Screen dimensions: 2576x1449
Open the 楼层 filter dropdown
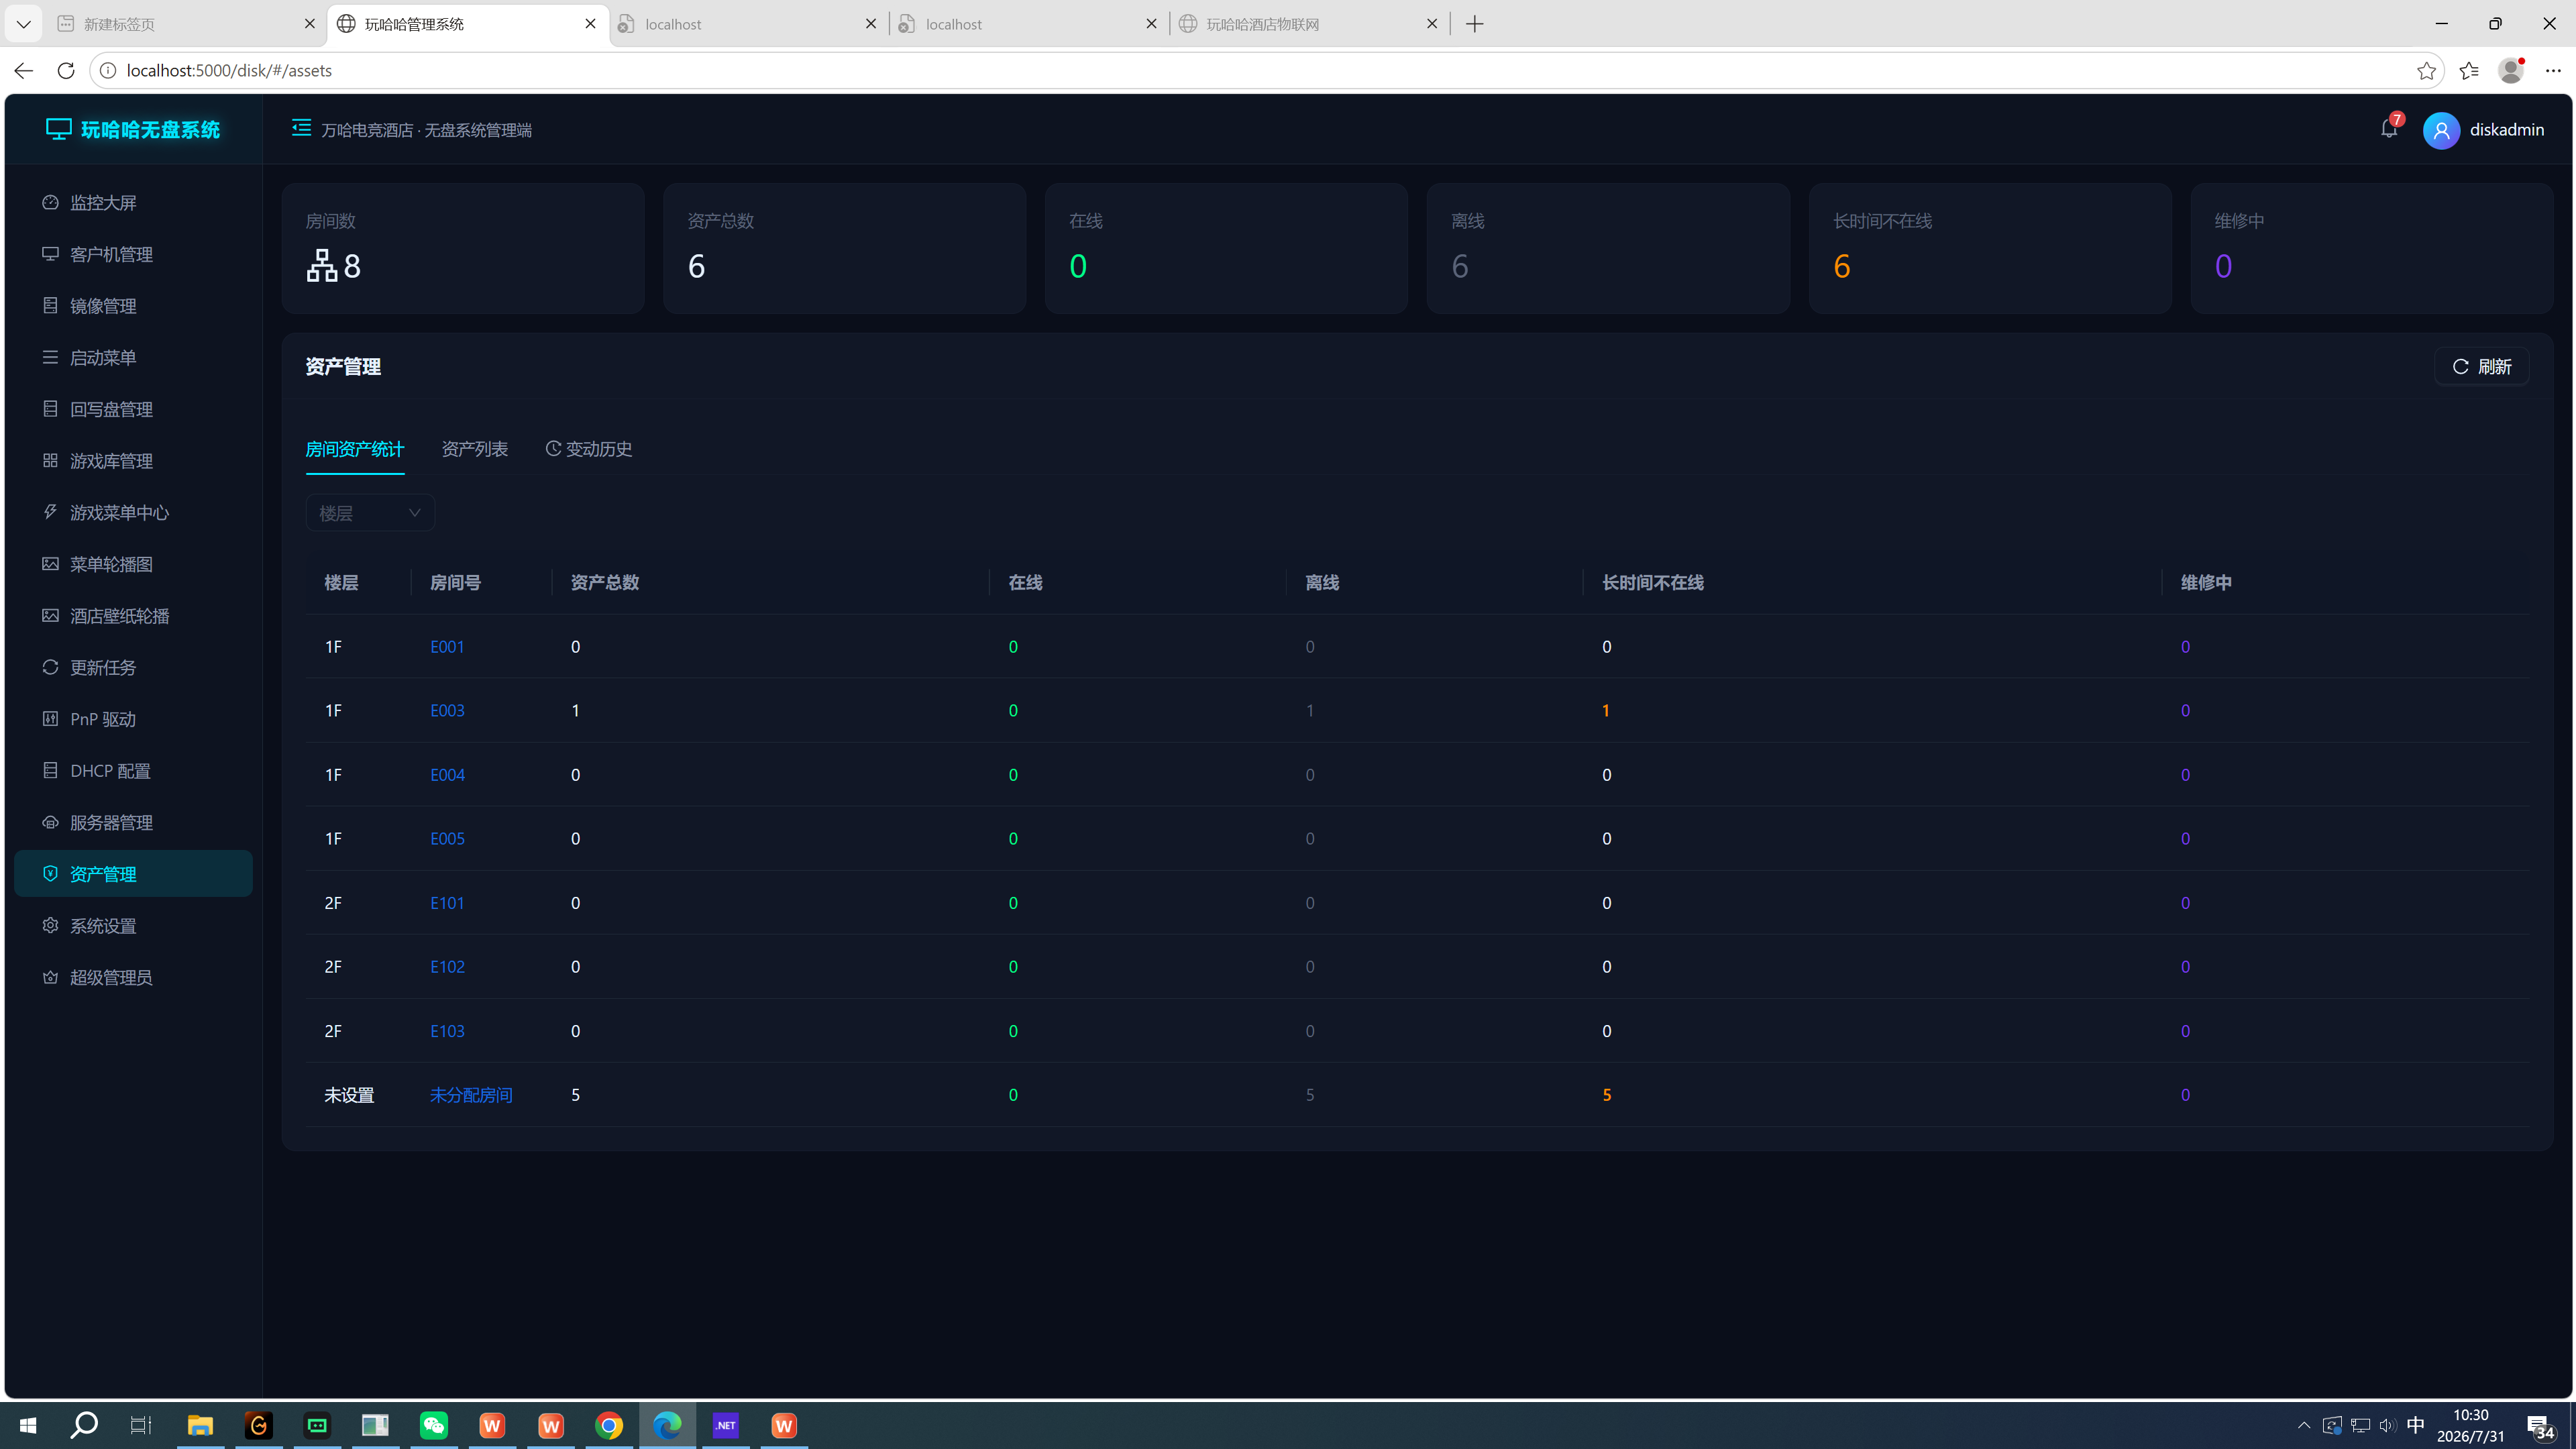coord(370,513)
